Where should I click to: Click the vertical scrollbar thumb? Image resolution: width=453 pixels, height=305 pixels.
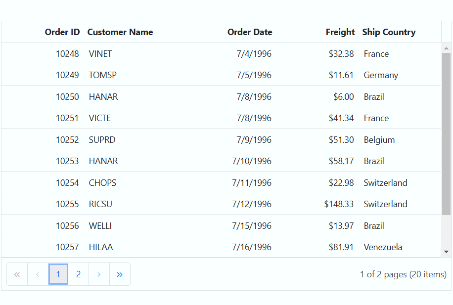pos(447,134)
